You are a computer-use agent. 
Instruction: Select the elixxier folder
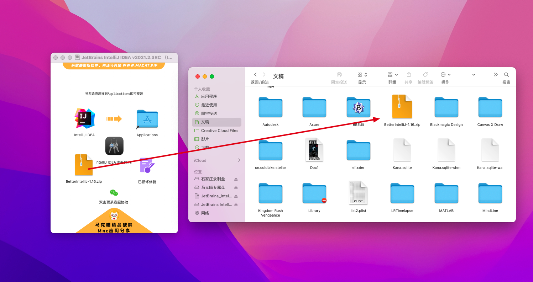(x=359, y=150)
